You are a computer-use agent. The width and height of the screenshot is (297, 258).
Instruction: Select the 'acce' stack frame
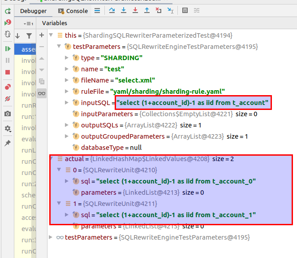[25, 218]
